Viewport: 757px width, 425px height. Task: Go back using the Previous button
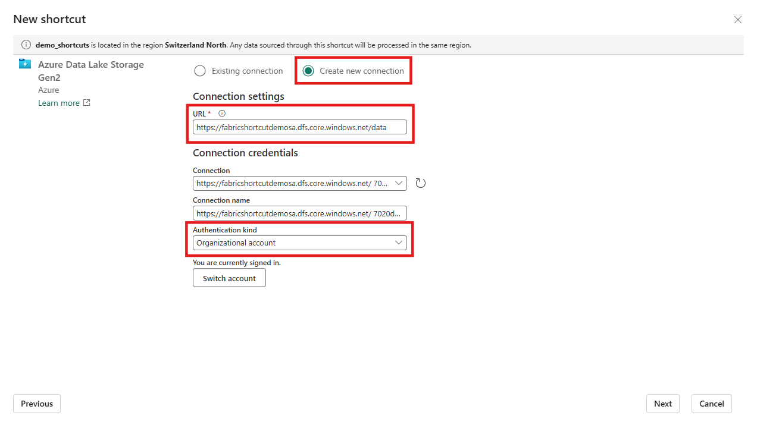point(36,404)
